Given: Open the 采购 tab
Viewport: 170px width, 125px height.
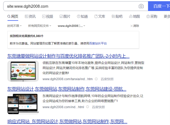Looking at the screenshot, I should (x=152, y=16).
